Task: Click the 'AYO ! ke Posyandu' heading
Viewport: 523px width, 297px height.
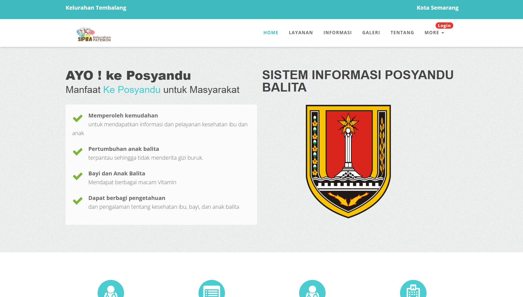Action: 128,75
